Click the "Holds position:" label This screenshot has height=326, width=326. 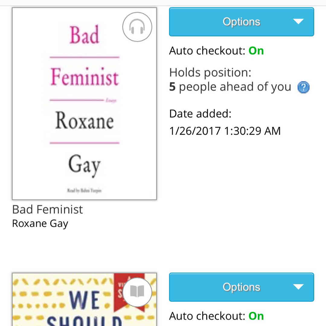(210, 72)
